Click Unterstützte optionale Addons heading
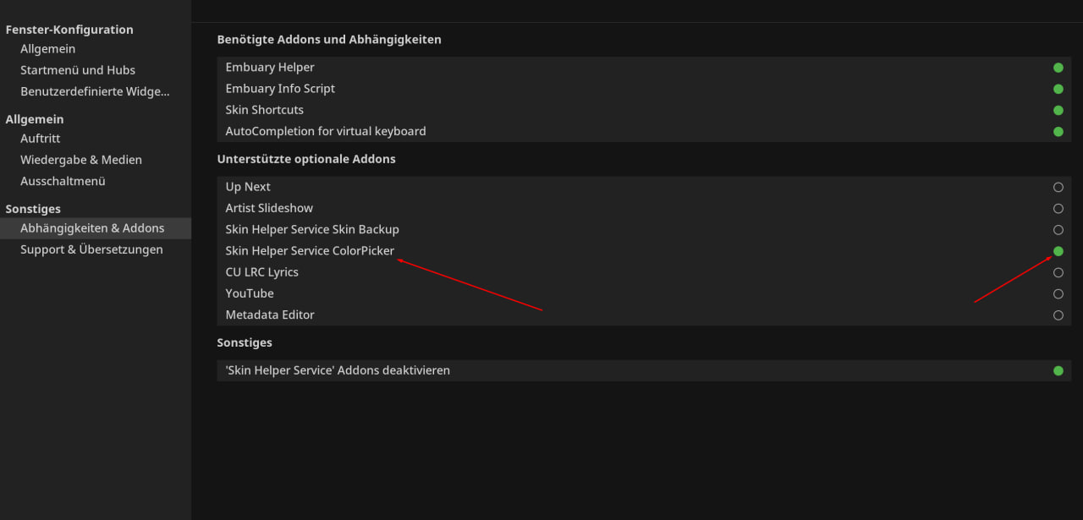The image size is (1083, 520). coord(306,159)
